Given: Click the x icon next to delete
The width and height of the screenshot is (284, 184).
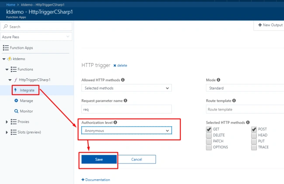Looking at the screenshot, I should point(114,66).
